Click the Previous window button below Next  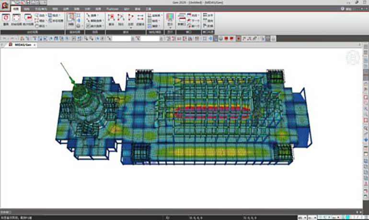pyautogui.click(x=194, y=26)
